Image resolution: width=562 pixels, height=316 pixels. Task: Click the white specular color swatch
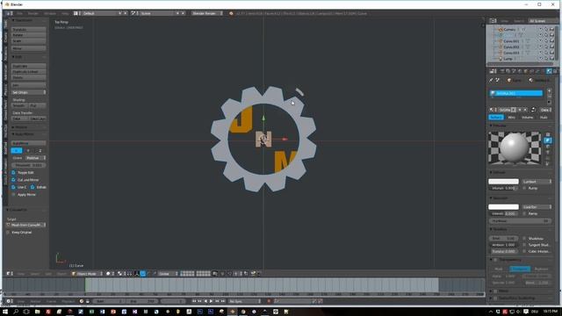click(x=503, y=207)
